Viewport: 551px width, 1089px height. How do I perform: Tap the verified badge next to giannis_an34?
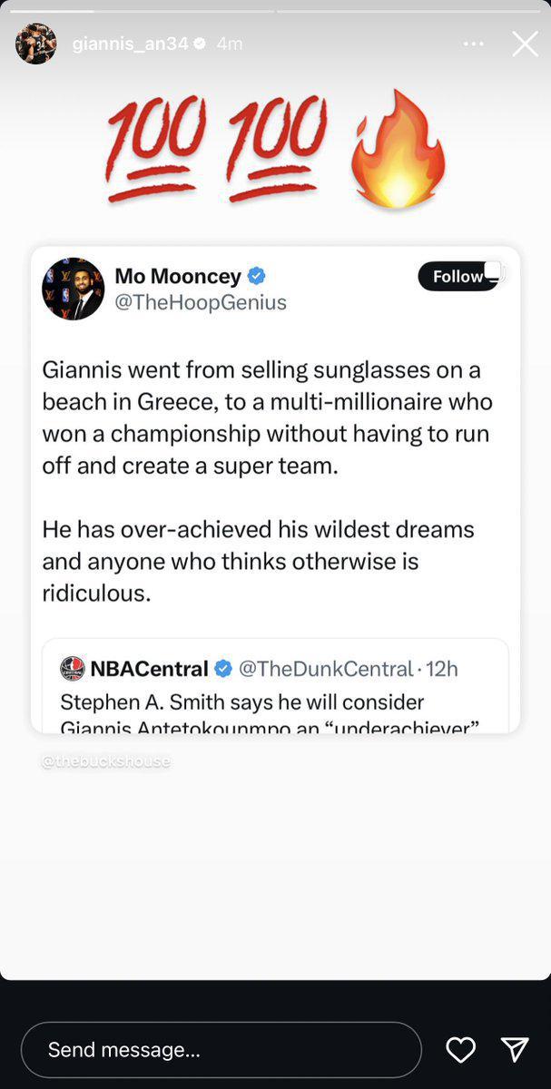pos(200,44)
